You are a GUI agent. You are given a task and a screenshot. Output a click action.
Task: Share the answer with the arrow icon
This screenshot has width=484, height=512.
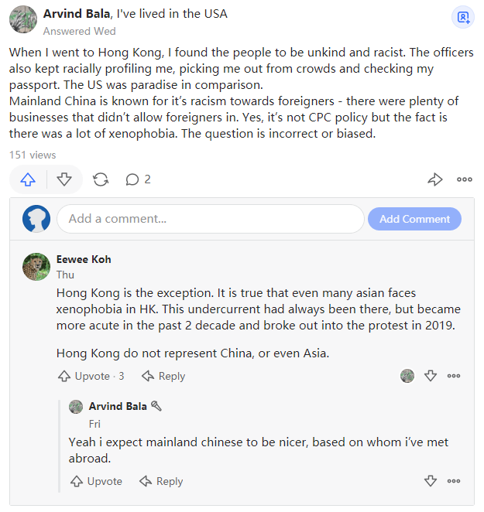coord(434,179)
